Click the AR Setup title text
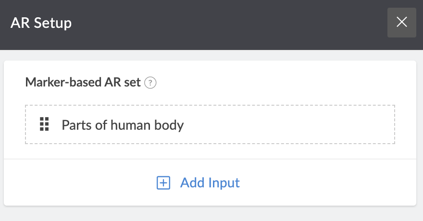Viewport: 423px width, 221px height. [x=41, y=23]
